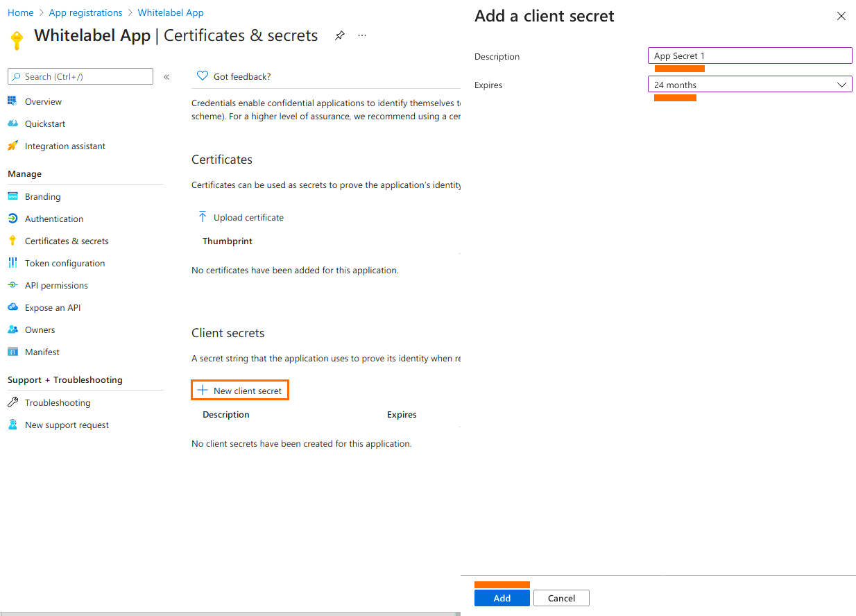856x616 pixels.
Task: Click the Got feedback heart icon
Action: [203, 76]
